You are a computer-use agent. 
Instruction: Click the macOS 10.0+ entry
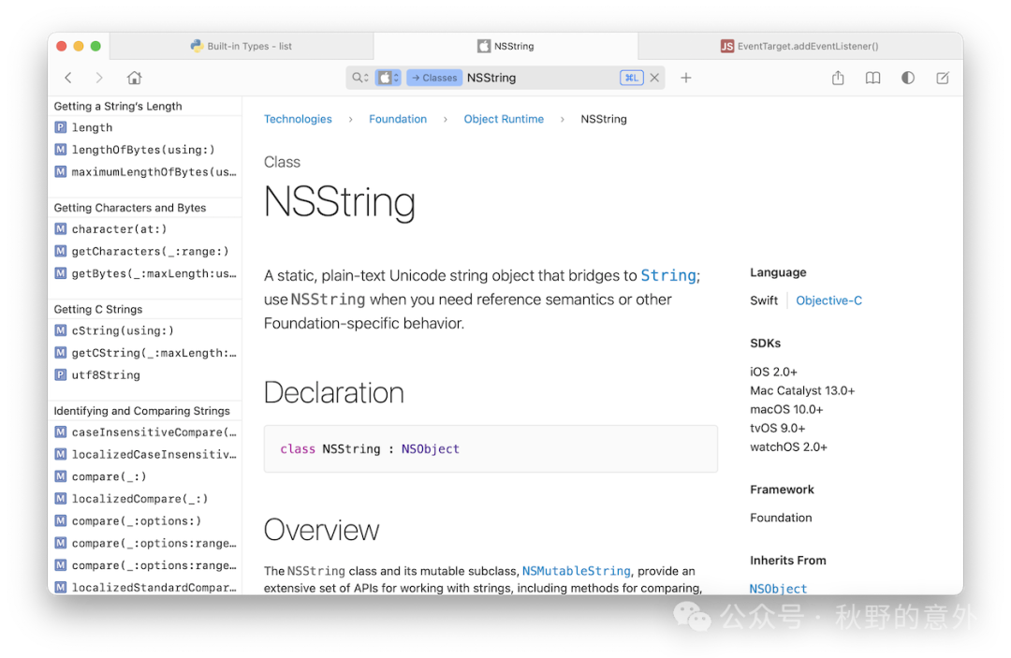[x=786, y=409]
